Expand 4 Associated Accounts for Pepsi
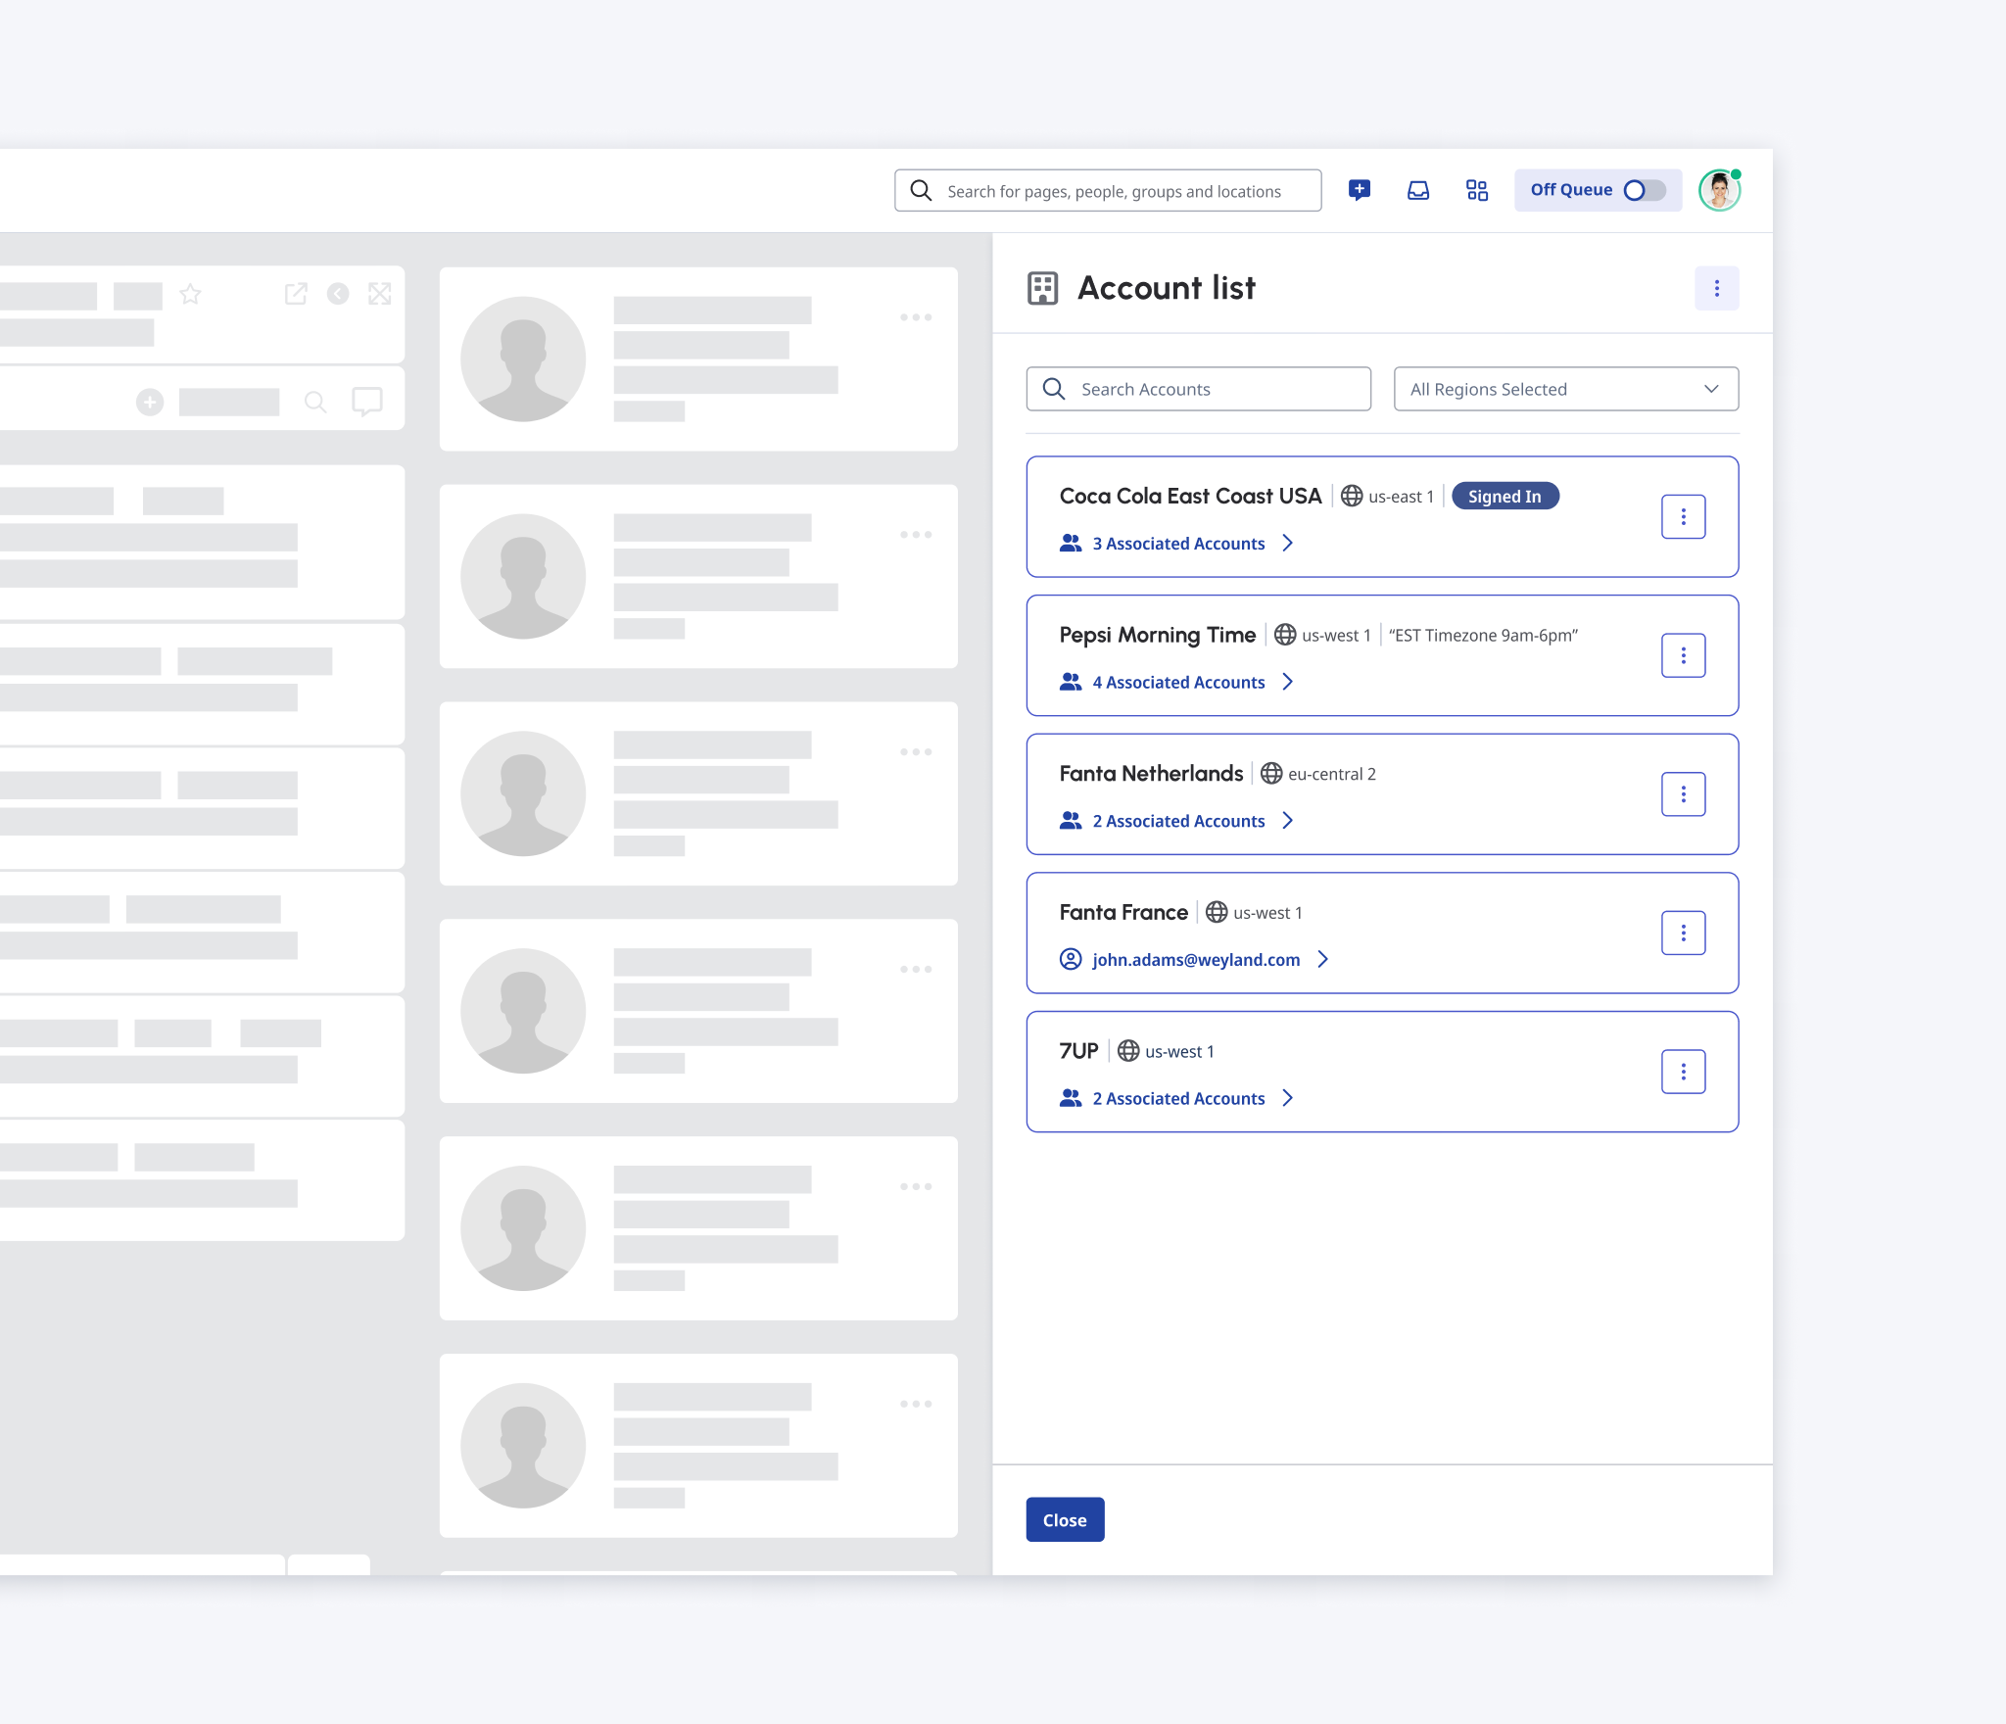This screenshot has height=1724, width=2006. click(1178, 683)
